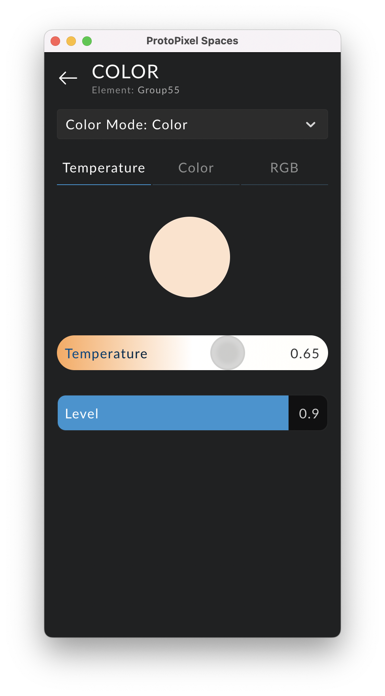Click the chevron on Color Mode selector

[311, 124]
